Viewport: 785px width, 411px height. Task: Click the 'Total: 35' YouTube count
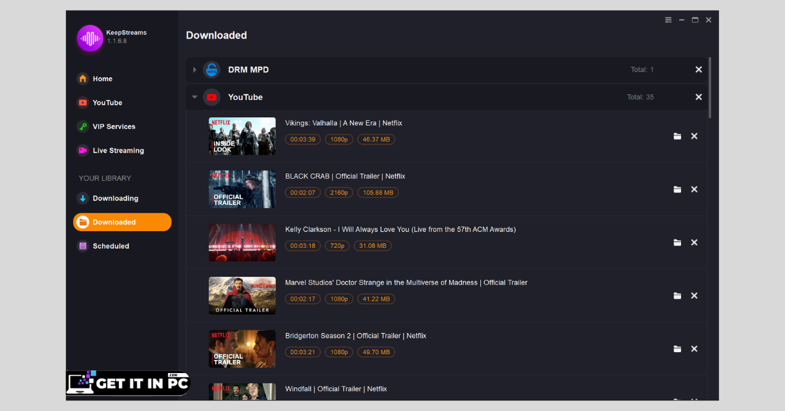(x=640, y=97)
